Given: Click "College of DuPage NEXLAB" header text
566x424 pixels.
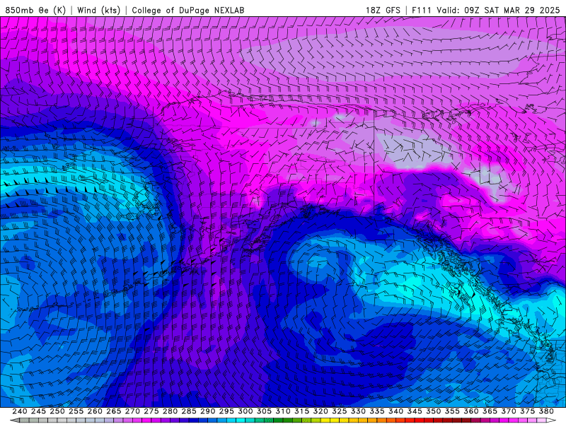Looking at the screenshot, I should coord(187,10).
